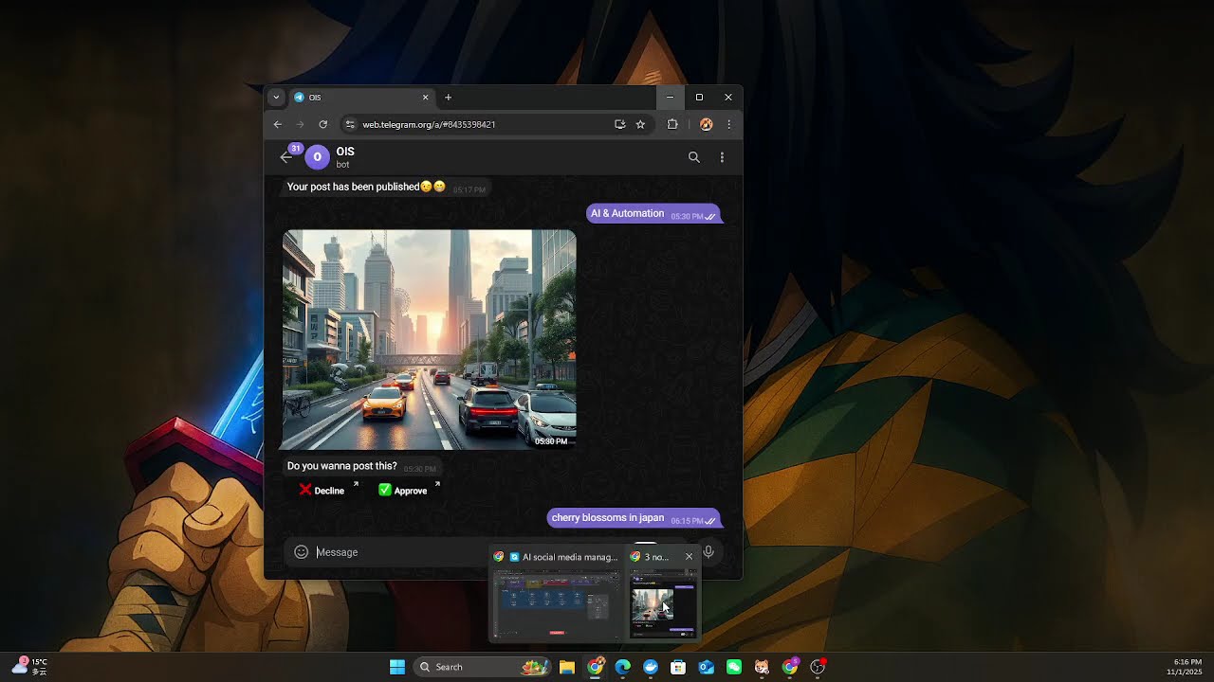Open WeChat from taskbar
The width and height of the screenshot is (1214, 682).
[x=734, y=667]
